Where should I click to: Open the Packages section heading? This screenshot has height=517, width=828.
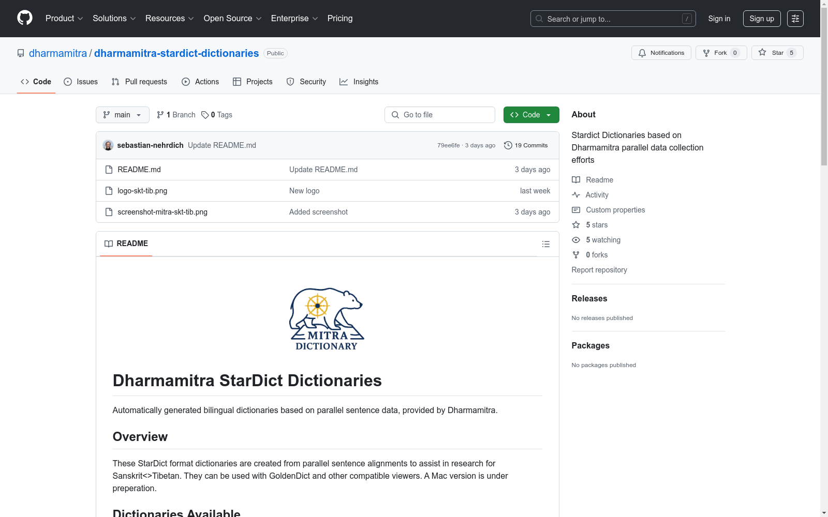[x=590, y=345]
